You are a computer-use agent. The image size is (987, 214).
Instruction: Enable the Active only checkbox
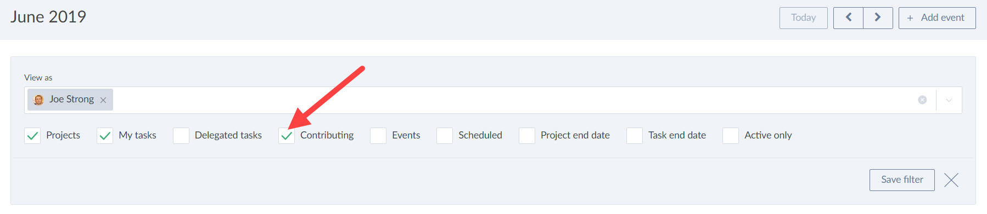pyautogui.click(x=731, y=136)
